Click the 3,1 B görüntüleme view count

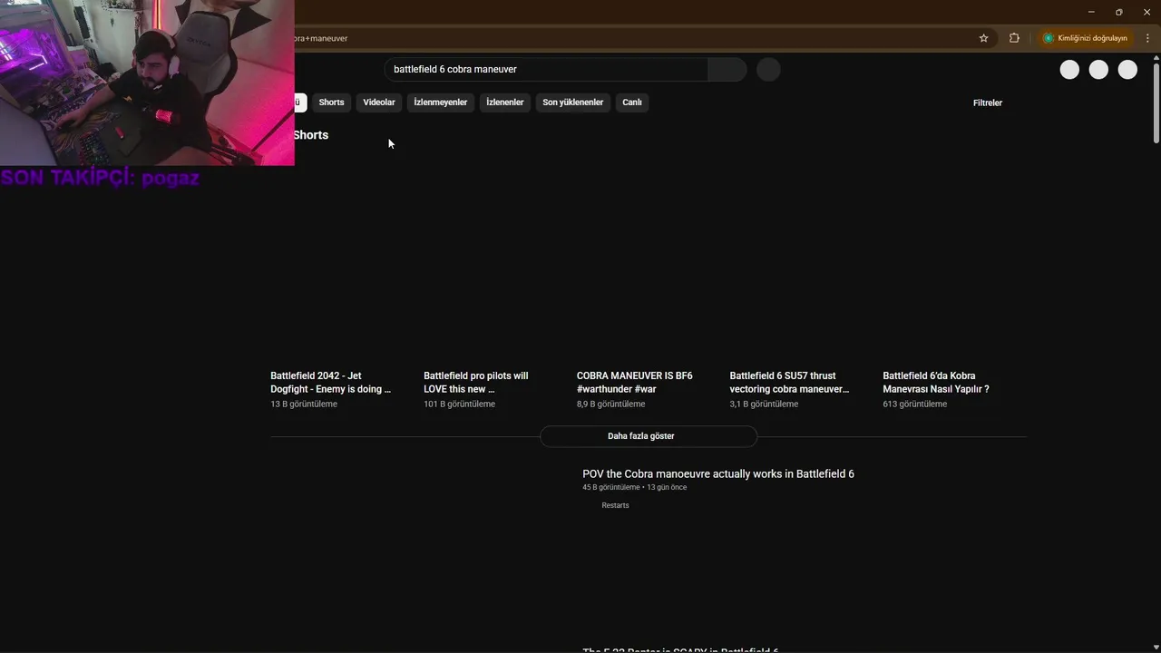764,404
